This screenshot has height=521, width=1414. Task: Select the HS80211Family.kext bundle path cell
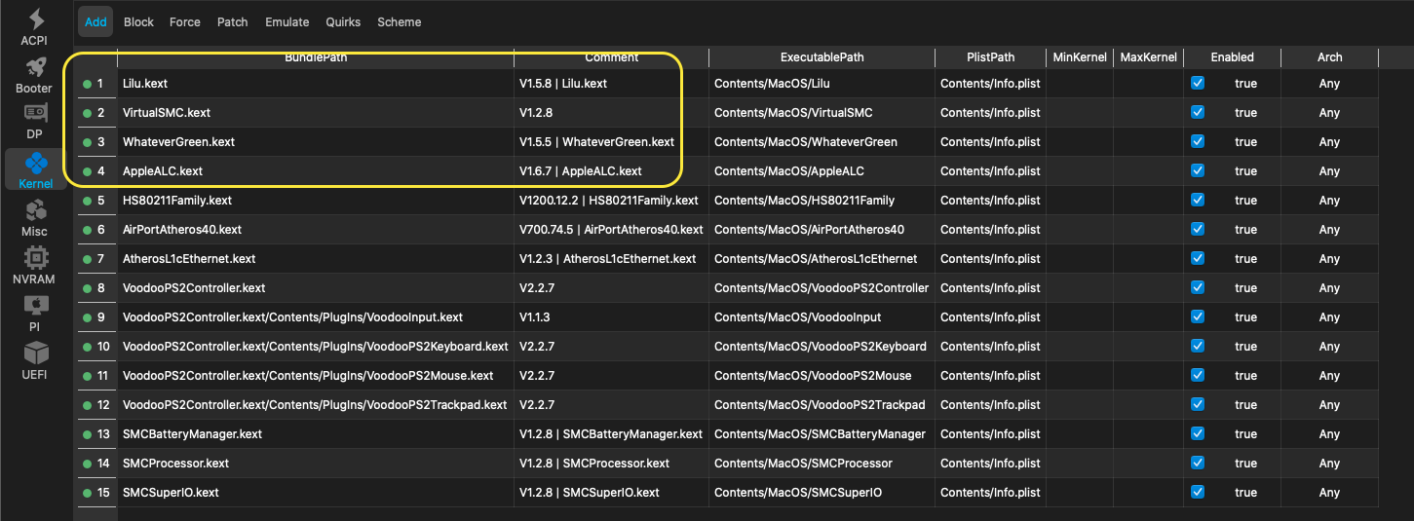click(316, 201)
